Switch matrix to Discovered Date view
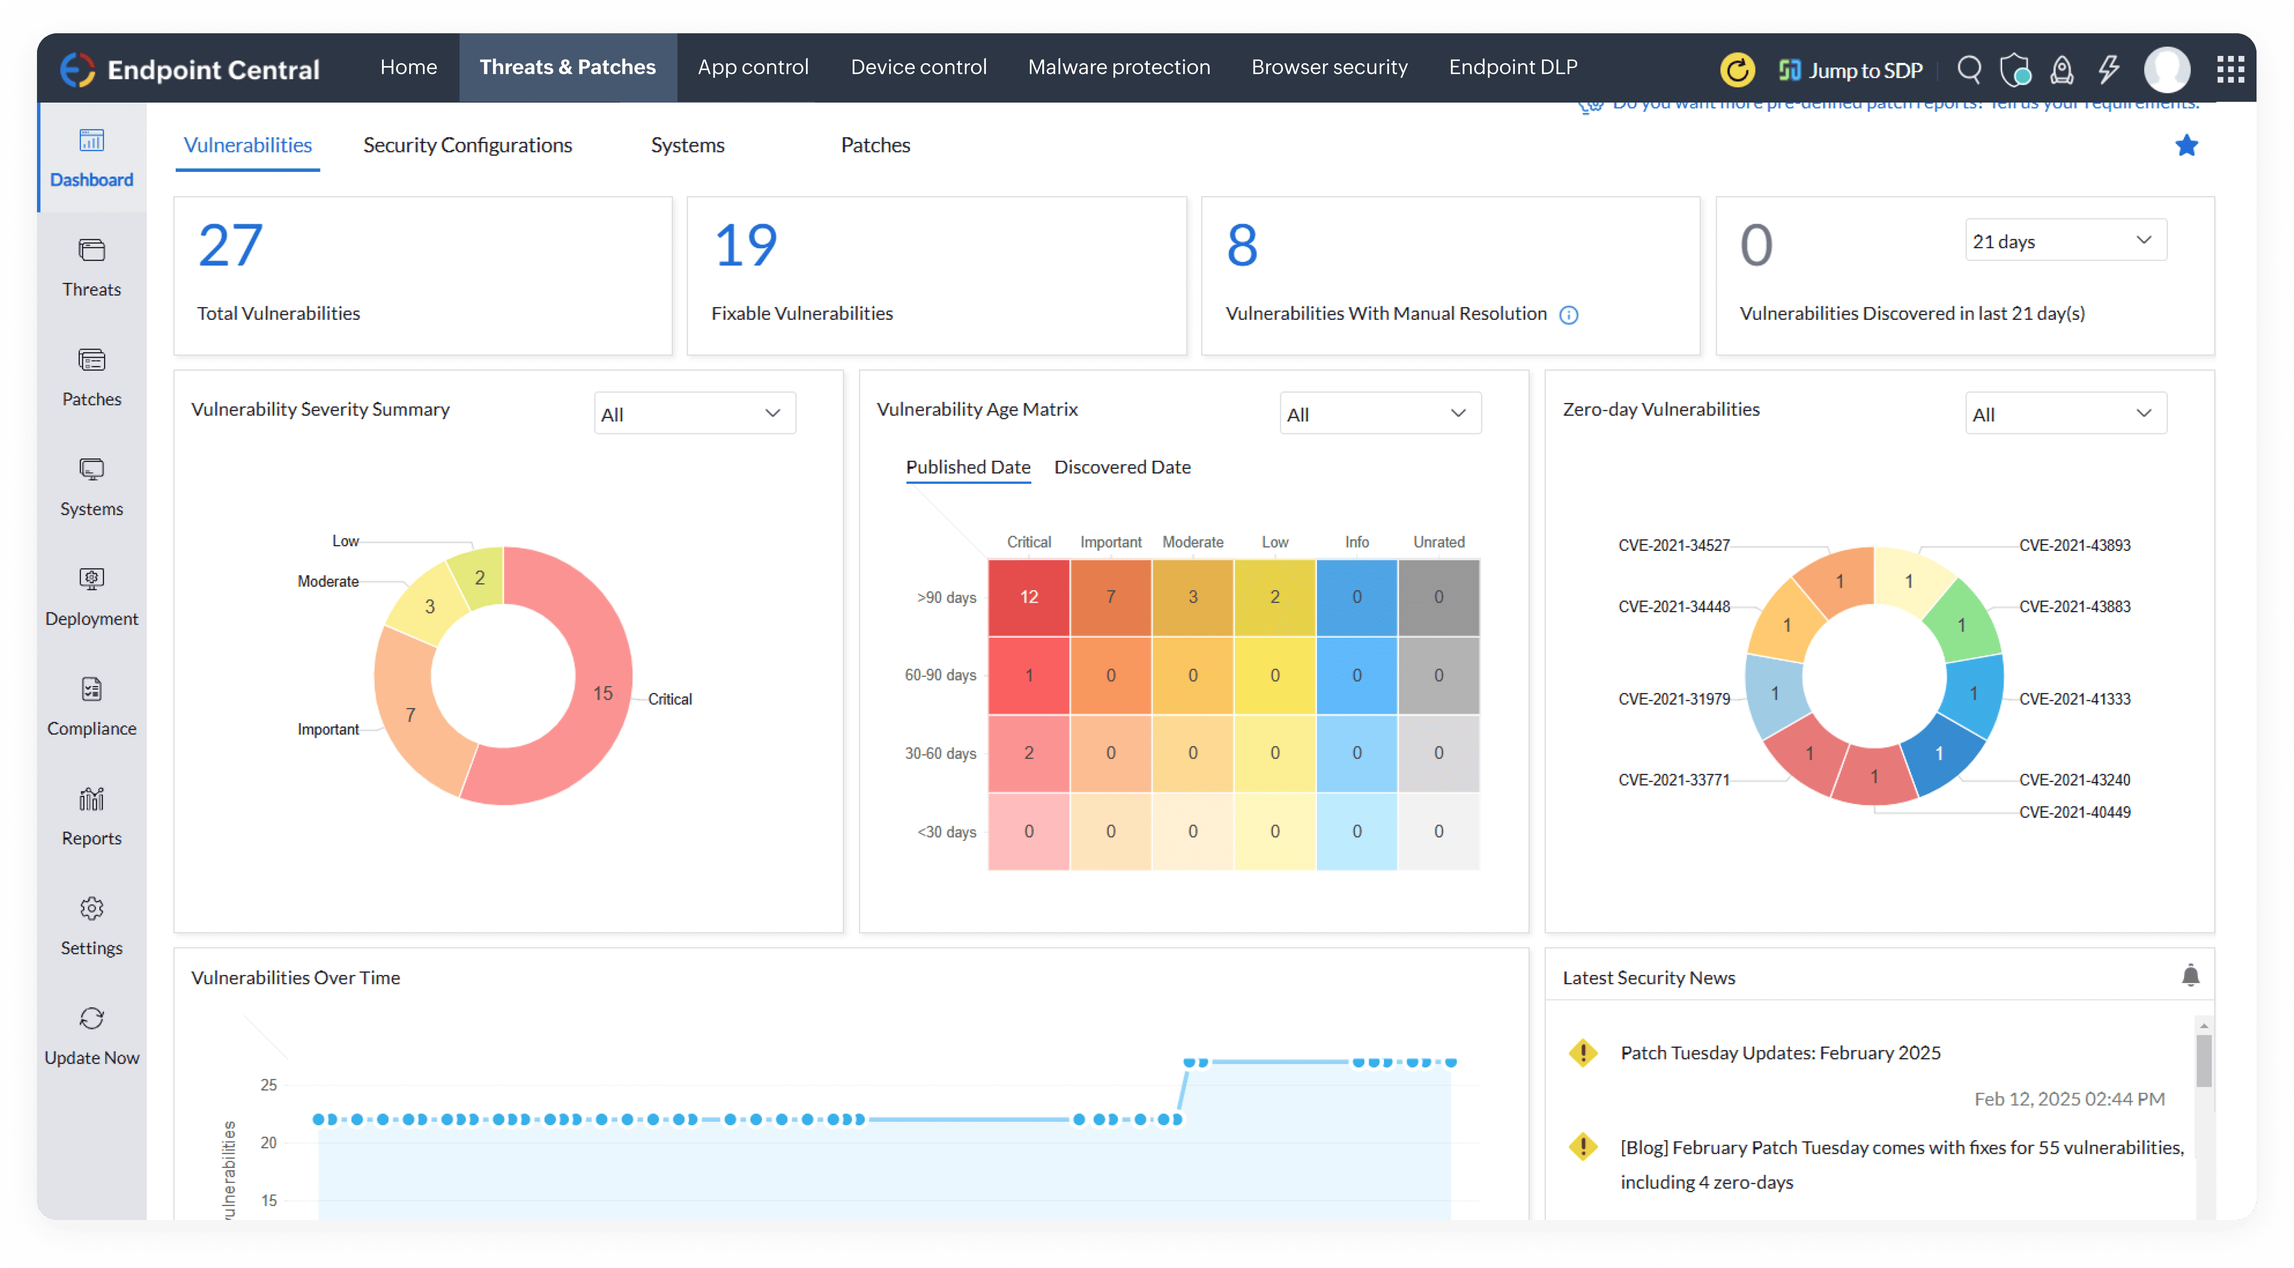Screen dimensions: 2294x1268 pyautogui.click(x=1122, y=467)
